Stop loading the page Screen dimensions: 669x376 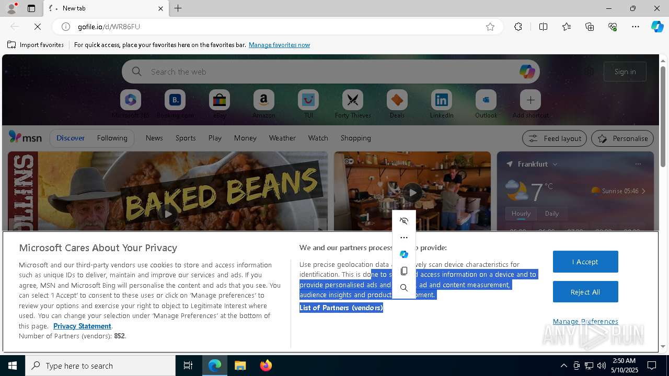tap(38, 27)
